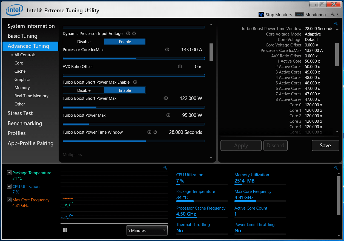Show info for Processor Core IccMax
The width and height of the screenshot is (344, 241).
(167, 50)
